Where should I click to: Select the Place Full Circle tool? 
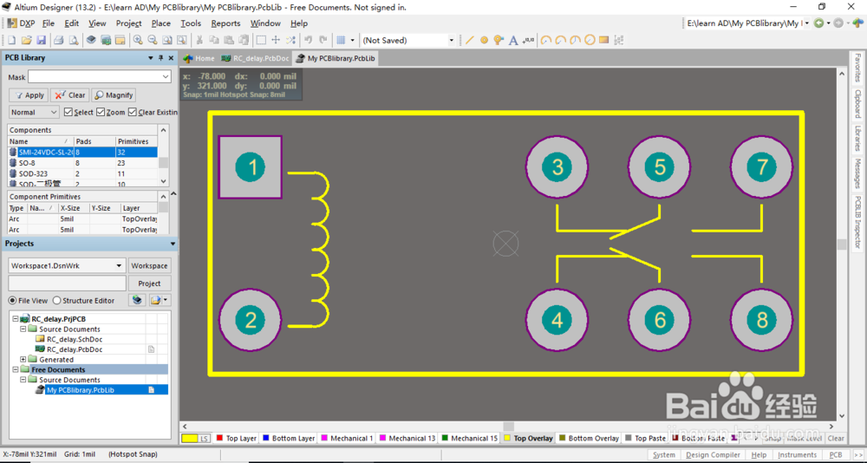pyautogui.click(x=590, y=41)
